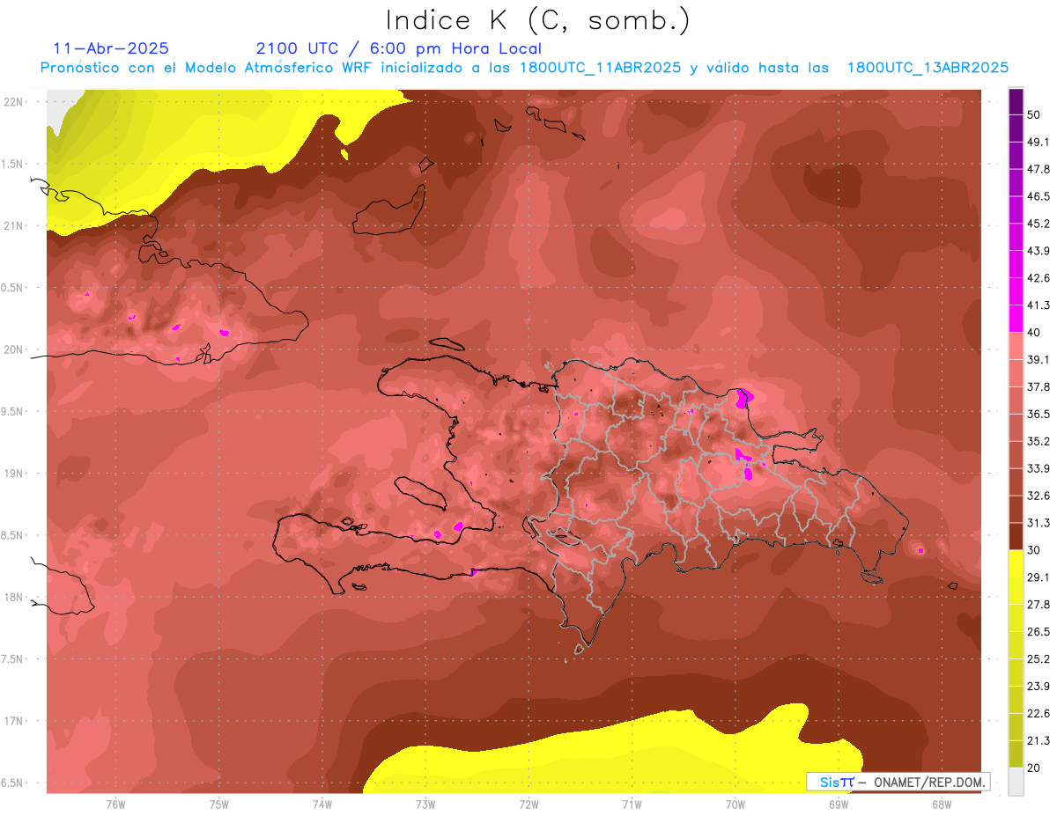Viewport: 1057px width, 816px height.
Task: Click the legend value "27.8"
Action: [1038, 605]
